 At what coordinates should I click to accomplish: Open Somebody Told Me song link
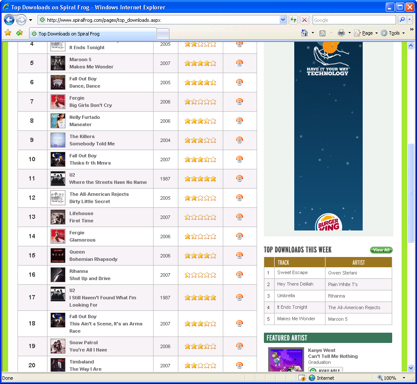coord(92,144)
